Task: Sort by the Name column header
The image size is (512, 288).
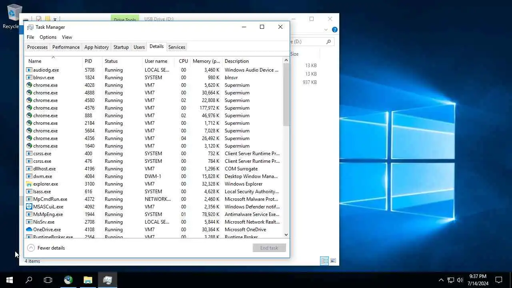Action: coord(53,61)
